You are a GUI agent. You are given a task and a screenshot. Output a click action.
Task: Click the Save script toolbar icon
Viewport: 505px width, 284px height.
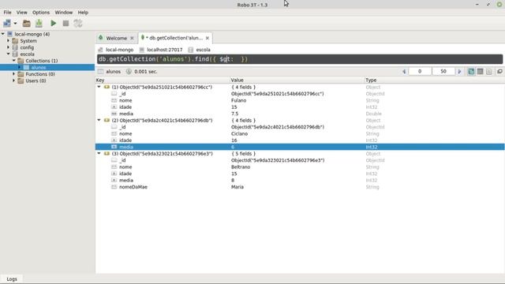pos(39,23)
